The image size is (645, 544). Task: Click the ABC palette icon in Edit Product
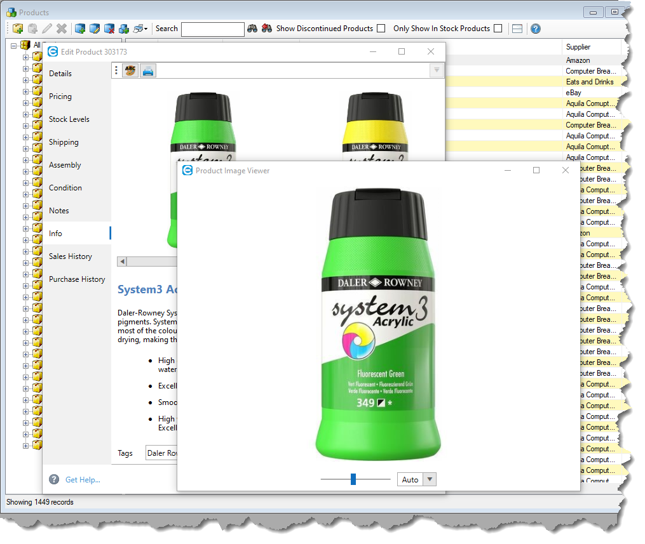coord(130,70)
